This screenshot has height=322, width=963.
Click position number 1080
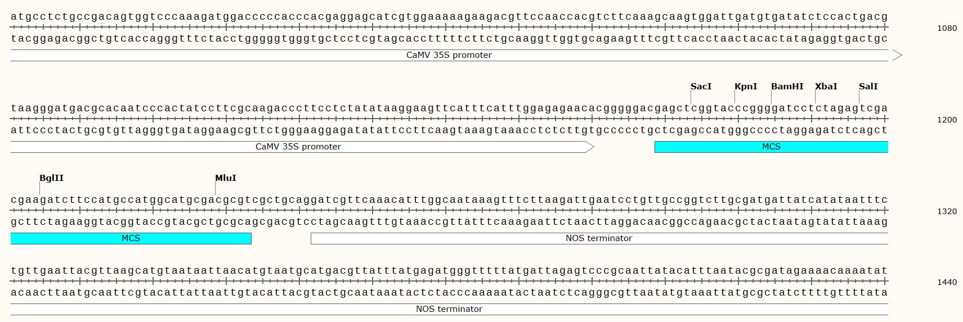pos(947,28)
